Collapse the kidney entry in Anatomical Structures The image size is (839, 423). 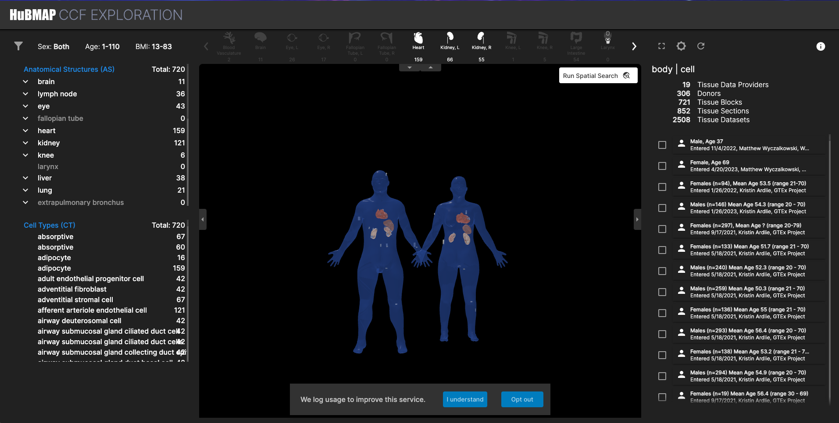point(25,143)
